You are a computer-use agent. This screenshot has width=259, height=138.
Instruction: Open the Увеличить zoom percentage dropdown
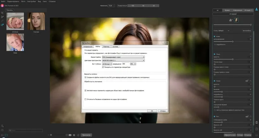[x=111, y=5]
